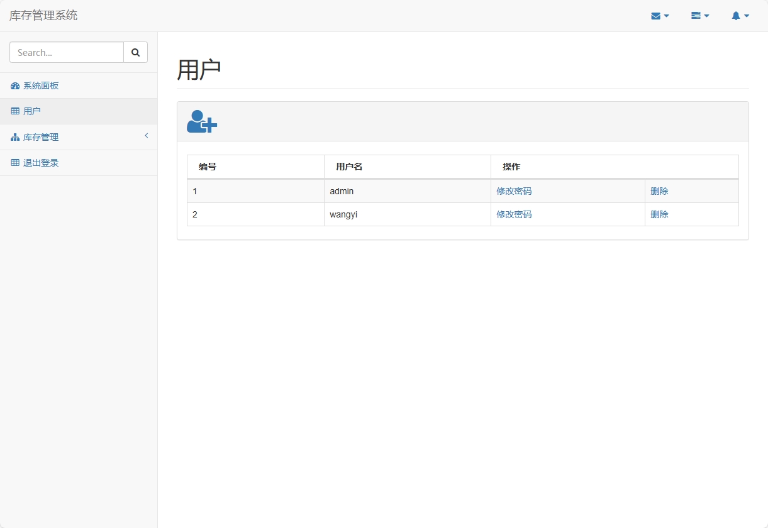The height and width of the screenshot is (528, 768).
Task: Click the 用户名 column header
Action: click(408, 167)
